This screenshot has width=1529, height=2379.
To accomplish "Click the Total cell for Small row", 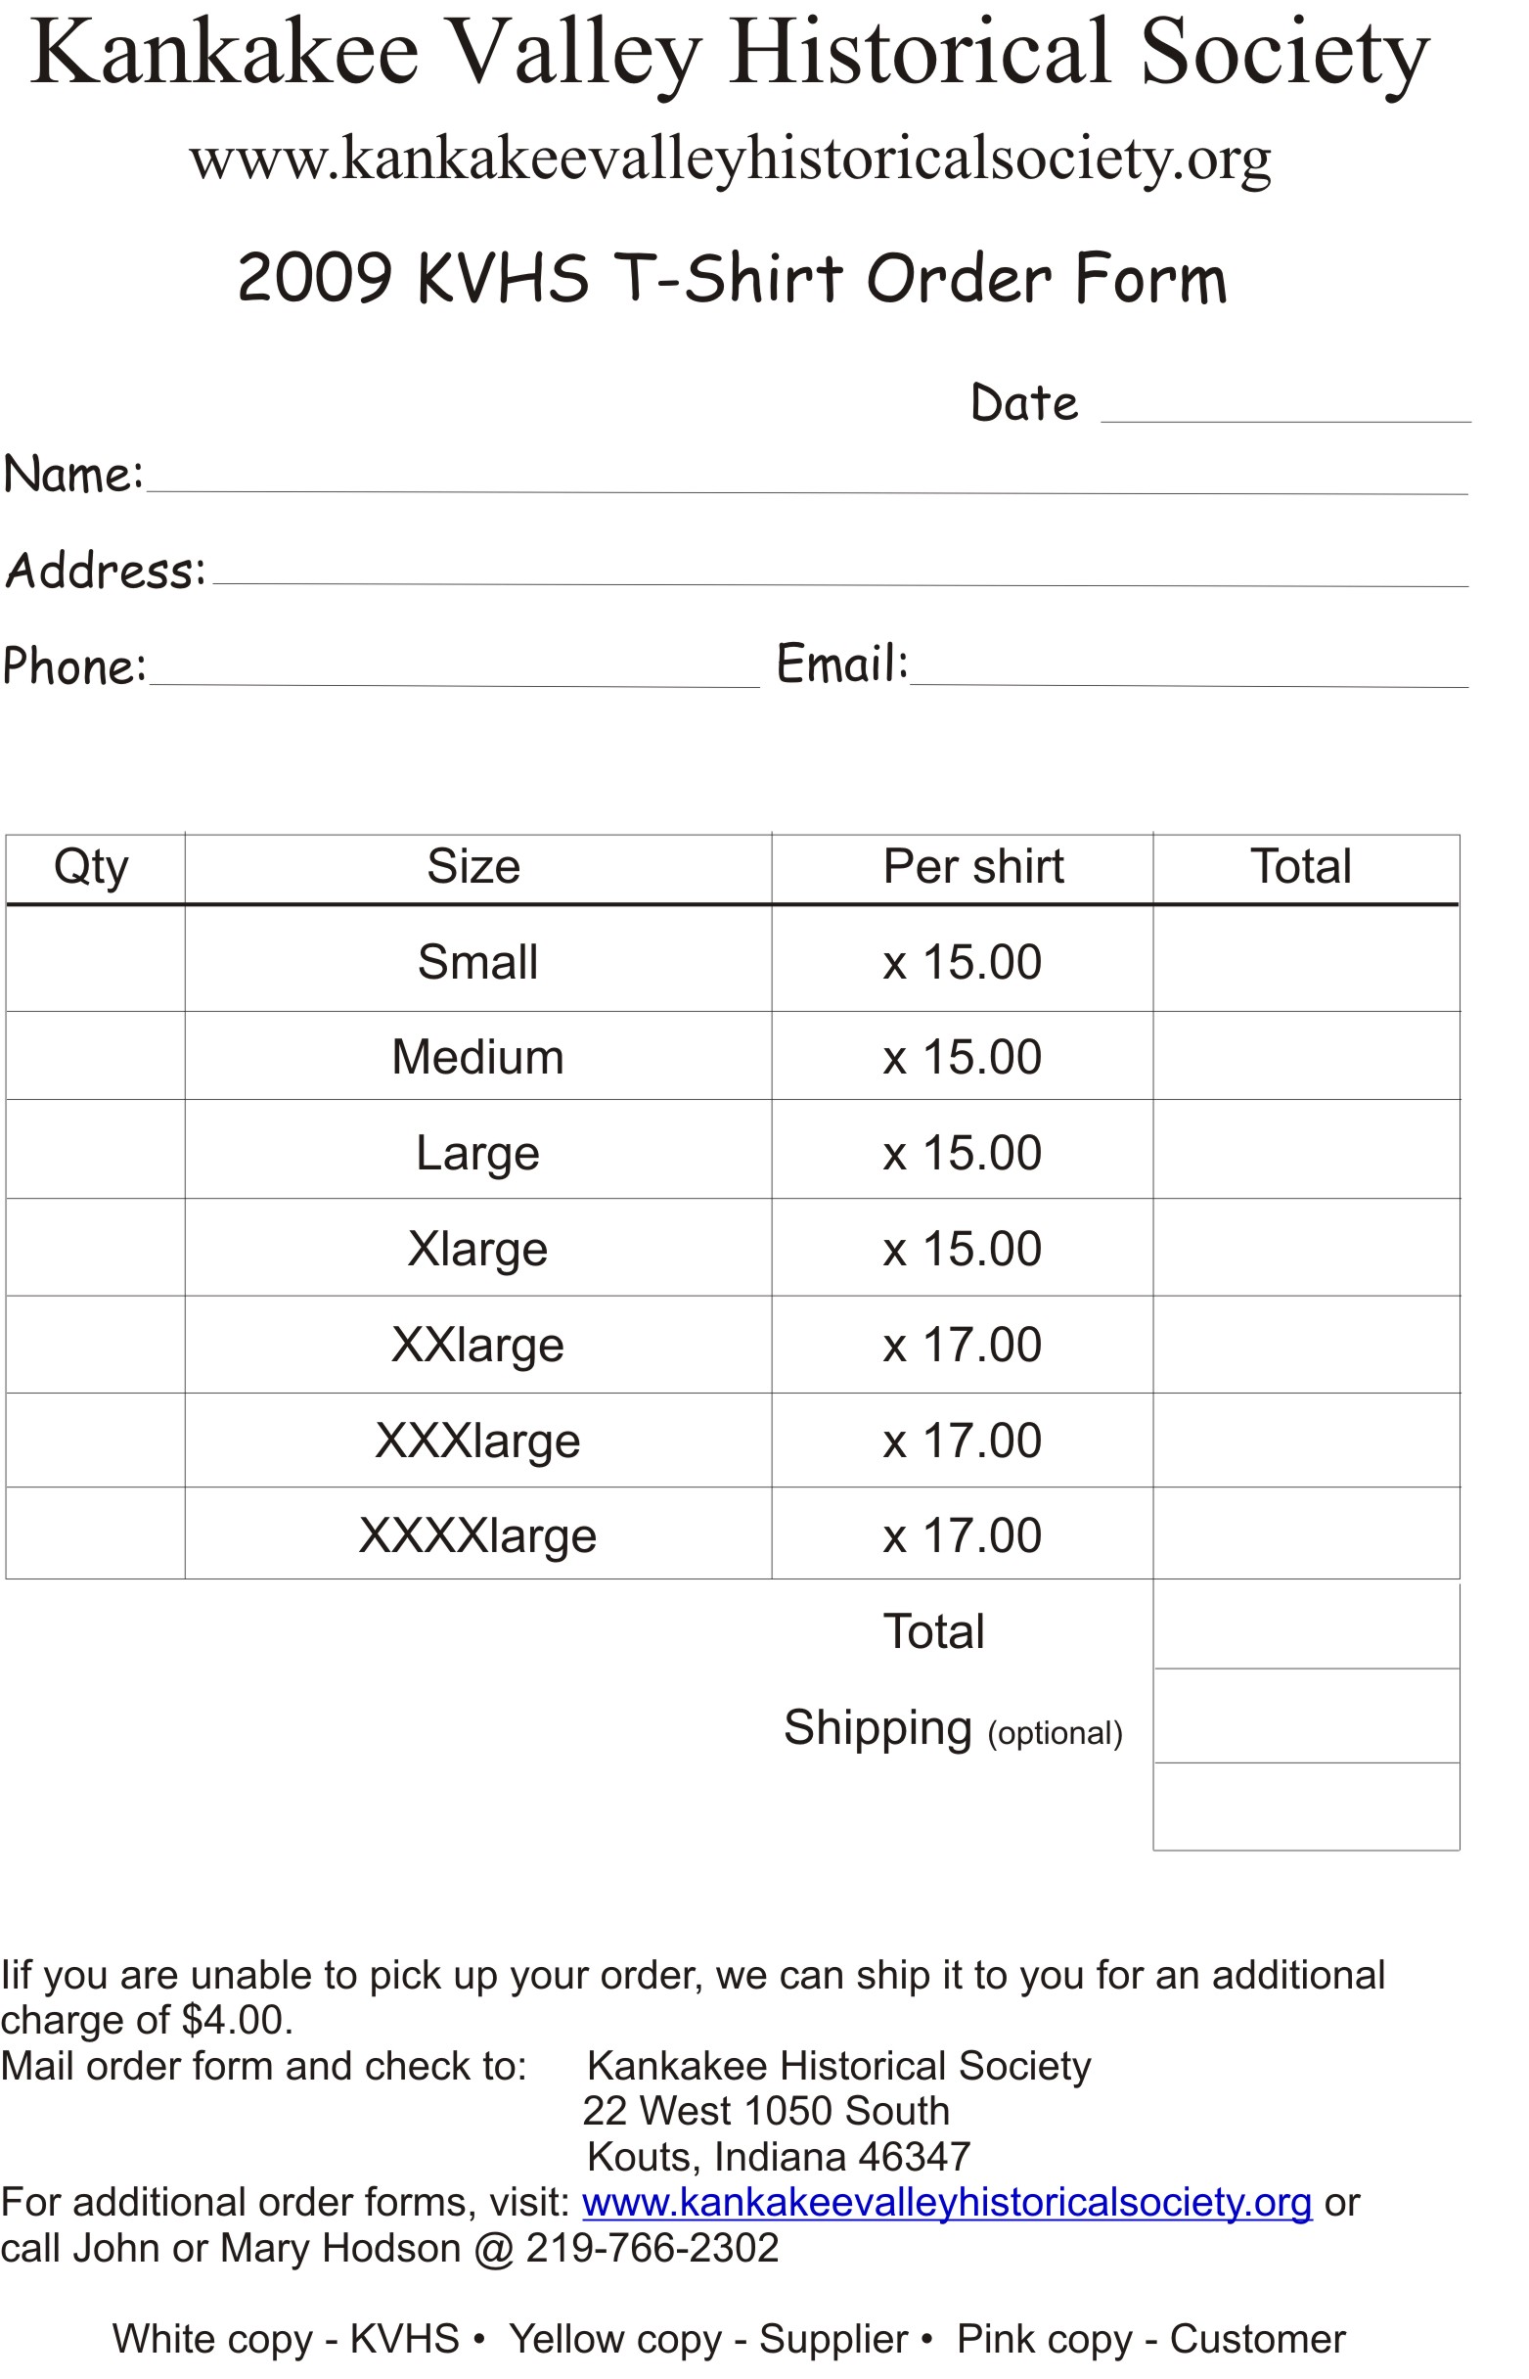I will (x=1306, y=959).
